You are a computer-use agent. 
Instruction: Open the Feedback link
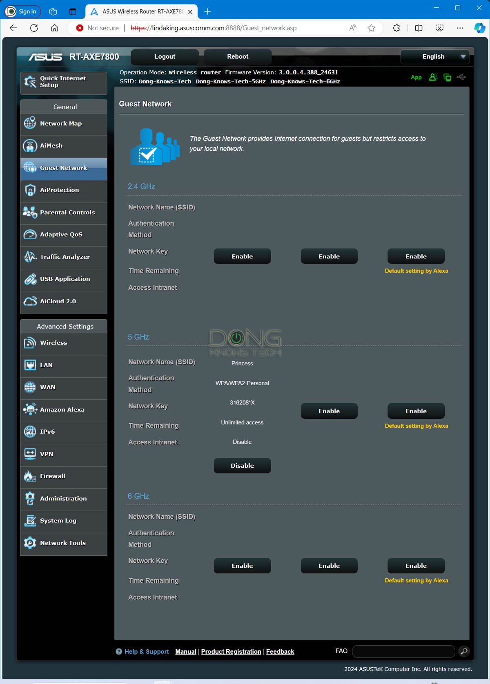[x=280, y=652]
